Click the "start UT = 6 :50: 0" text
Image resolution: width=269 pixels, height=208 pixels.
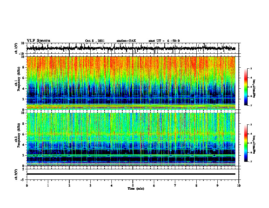click(164, 41)
